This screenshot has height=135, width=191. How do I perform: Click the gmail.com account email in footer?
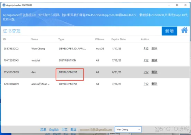(x=96, y=130)
